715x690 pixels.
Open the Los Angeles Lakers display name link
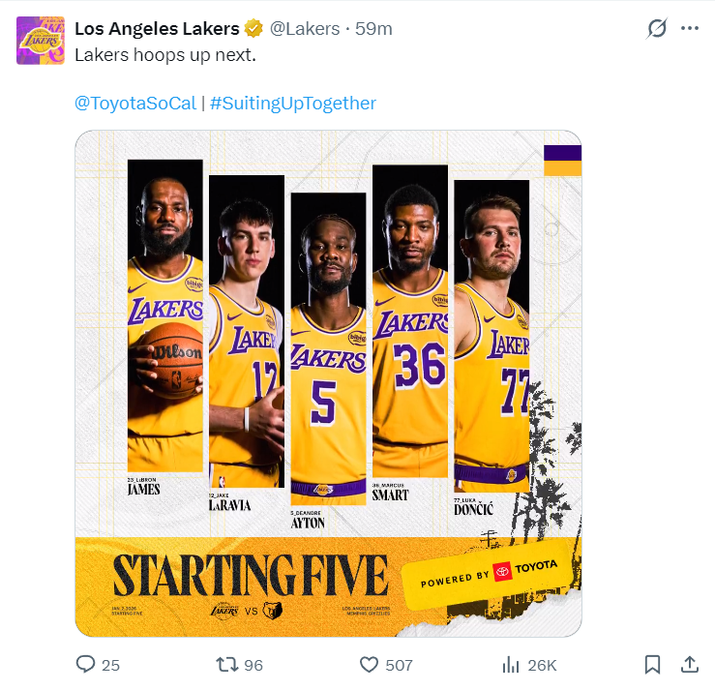157,28
